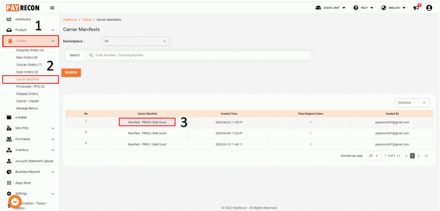This screenshot has width=440, height=211.
Task: Open New Orders submenu item
Action: (x=27, y=58)
